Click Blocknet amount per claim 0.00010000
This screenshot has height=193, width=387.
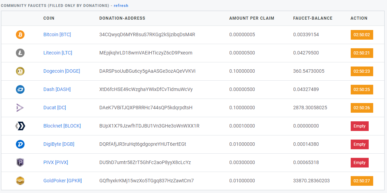point(242,126)
